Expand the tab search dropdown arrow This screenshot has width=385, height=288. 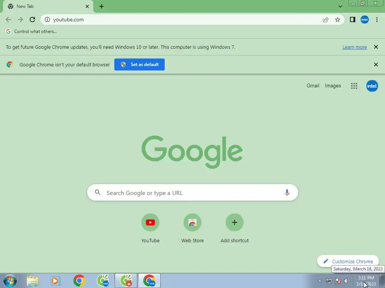pos(340,6)
